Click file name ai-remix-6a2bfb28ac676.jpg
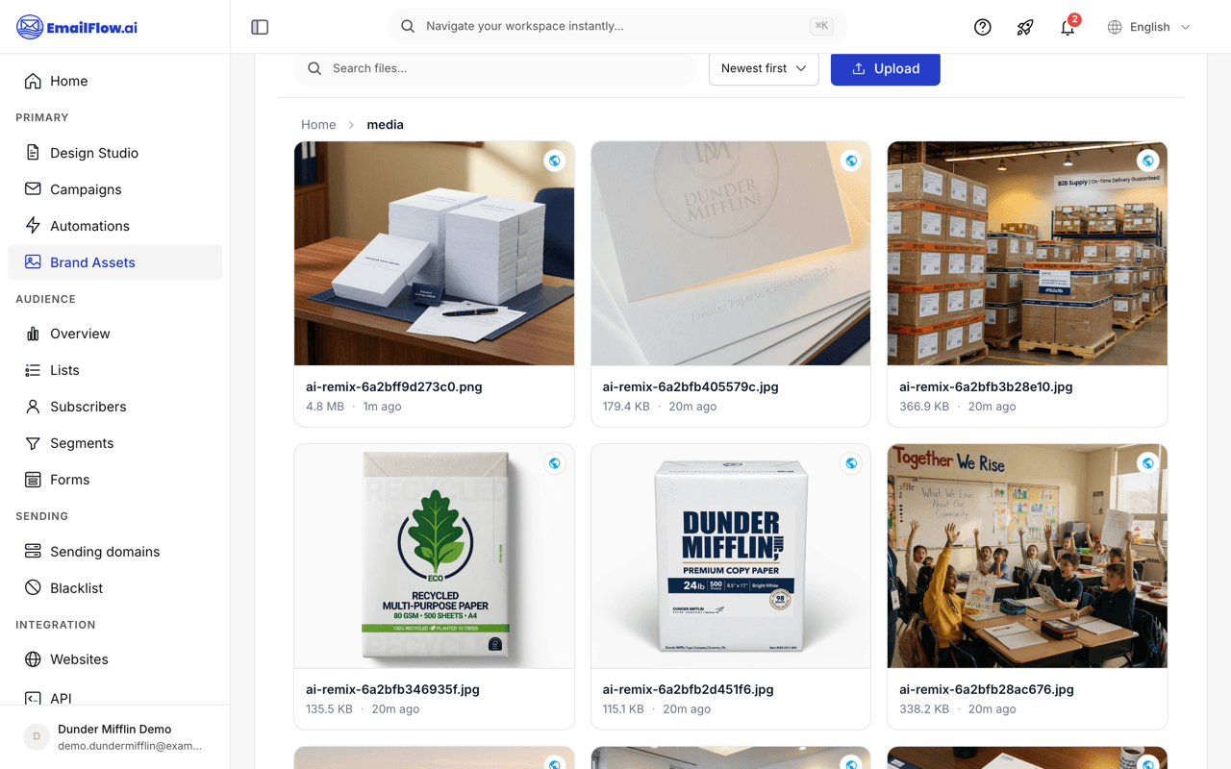 click(987, 689)
